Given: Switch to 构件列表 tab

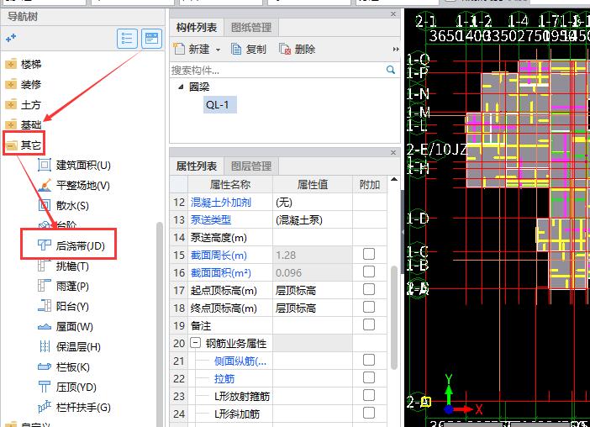Looking at the screenshot, I should coord(197,28).
